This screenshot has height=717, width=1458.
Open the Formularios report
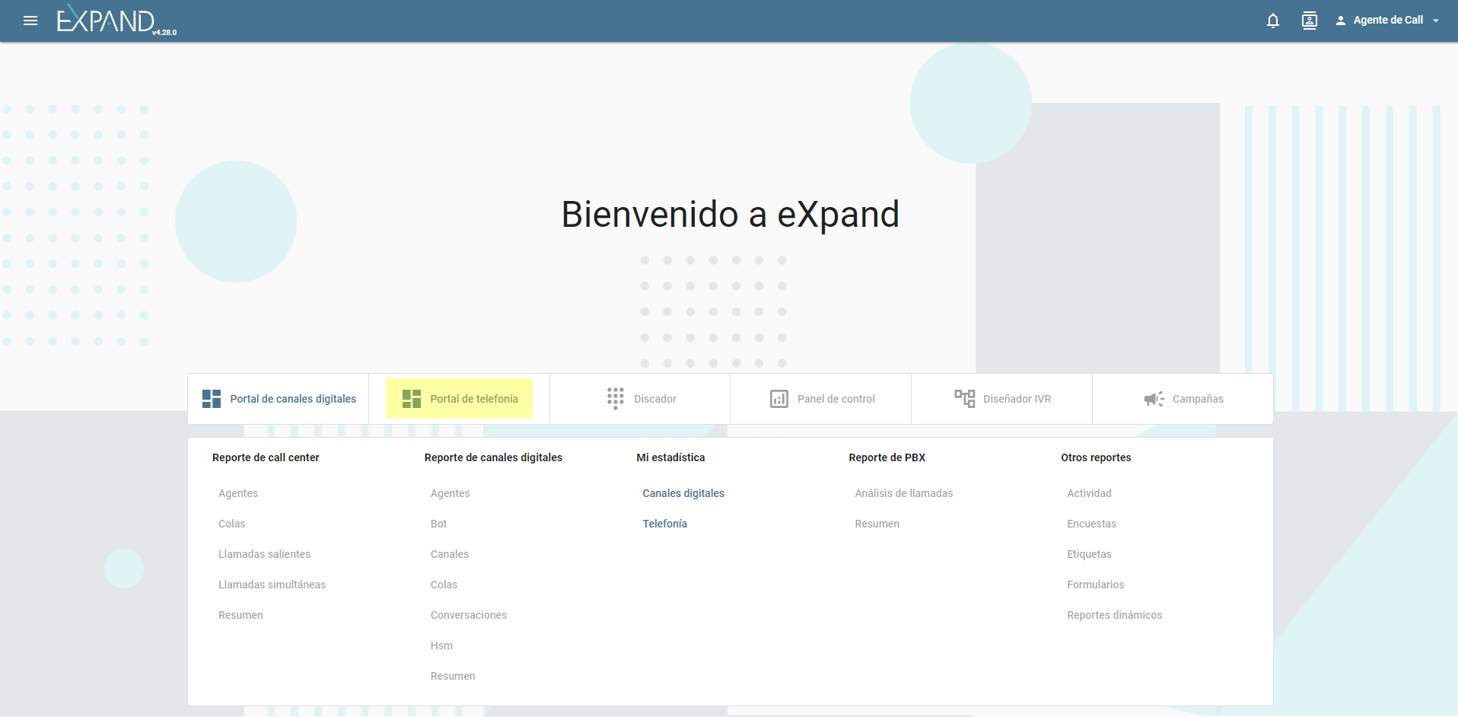[1096, 585]
